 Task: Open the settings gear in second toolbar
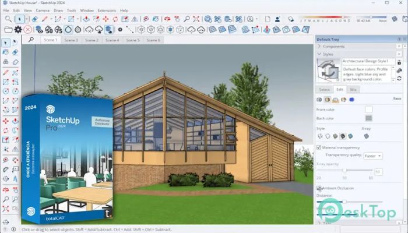click(18, 30)
